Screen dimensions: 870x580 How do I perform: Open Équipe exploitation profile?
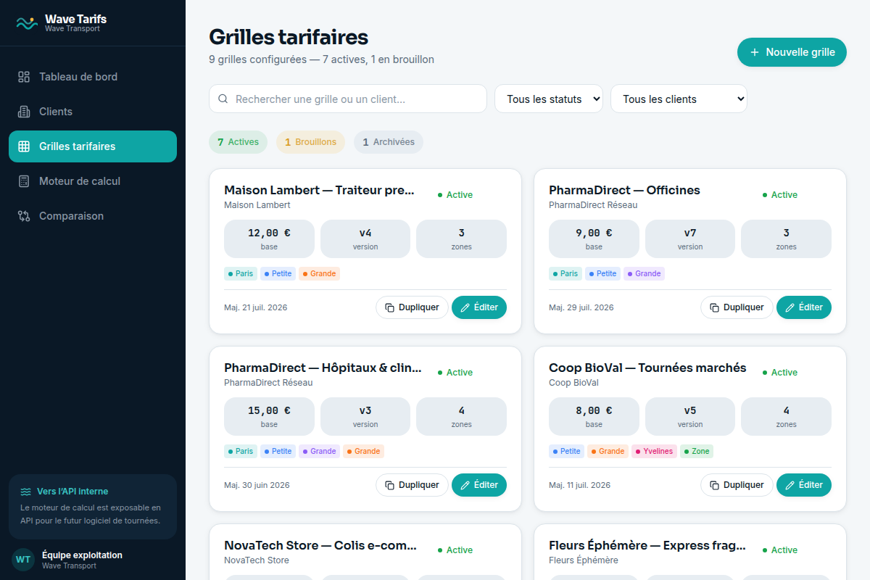pyautogui.click(x=93, y=560)
